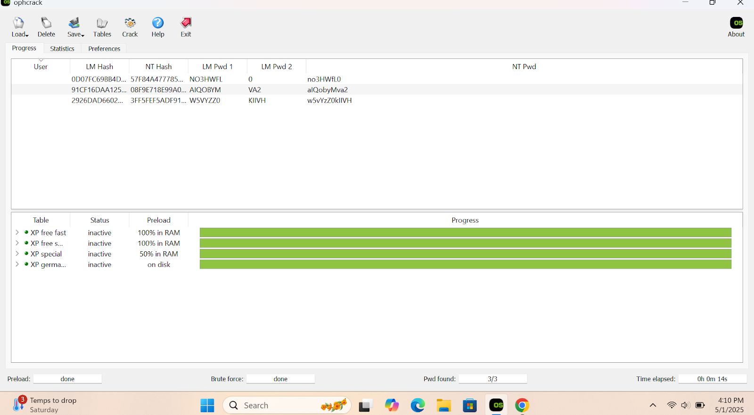Click the Time elapsed field
754x415 pixels.
712,379
